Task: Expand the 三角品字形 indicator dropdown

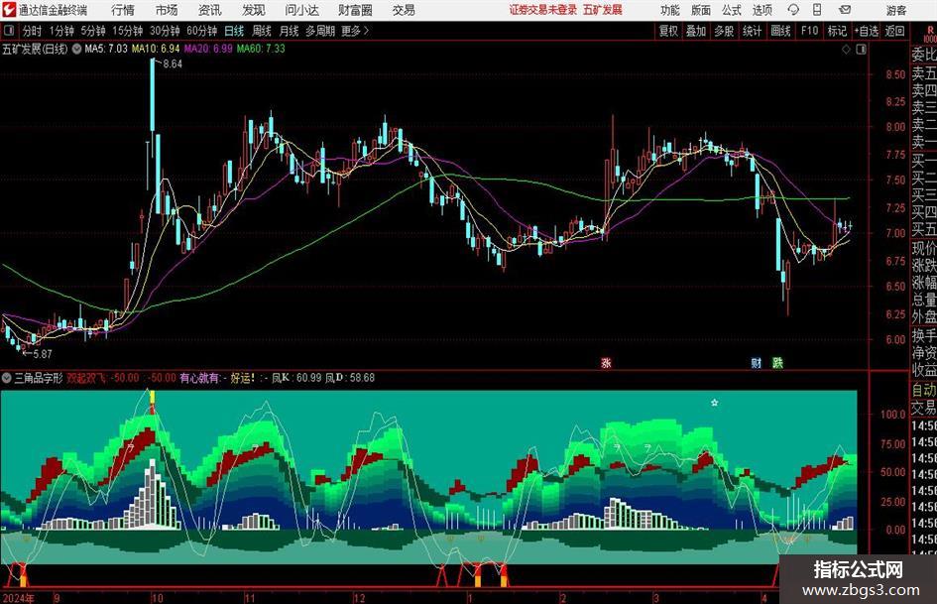Action: pos(7,378)
